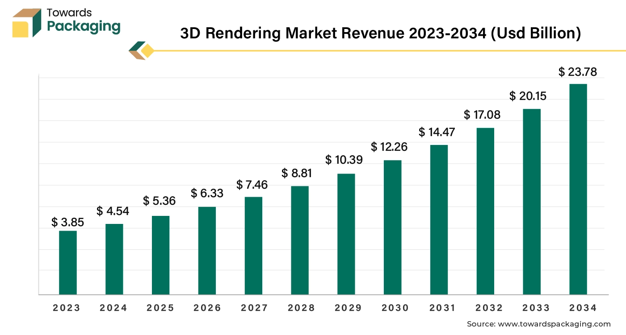Click the '$ 8.81' value label

click(x=297, y=173)
